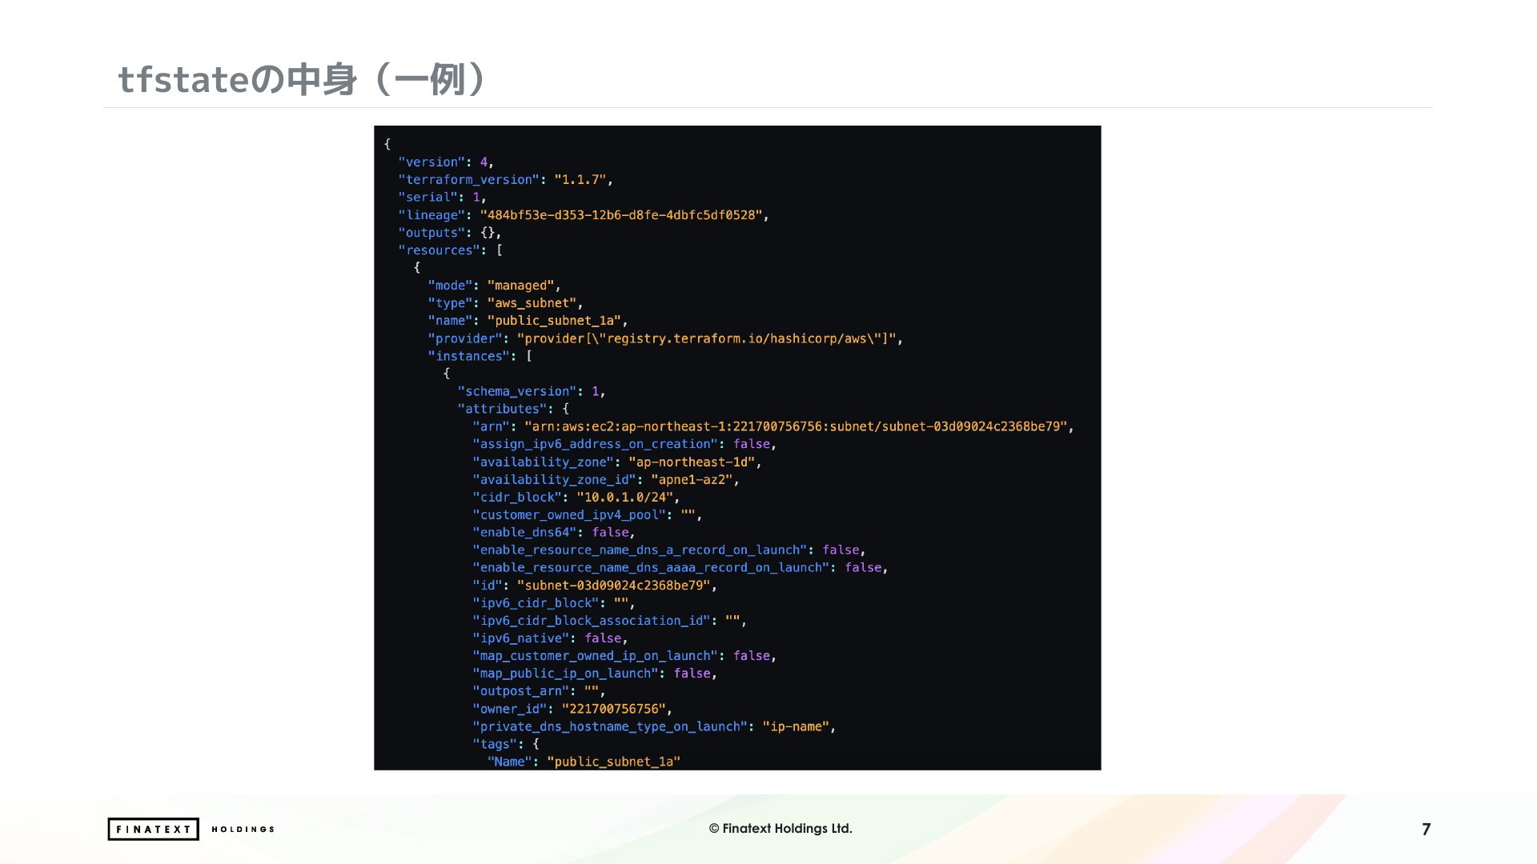Click the "enable_dns64": false line
1537x864 pixels.
[x=553, y=532]
